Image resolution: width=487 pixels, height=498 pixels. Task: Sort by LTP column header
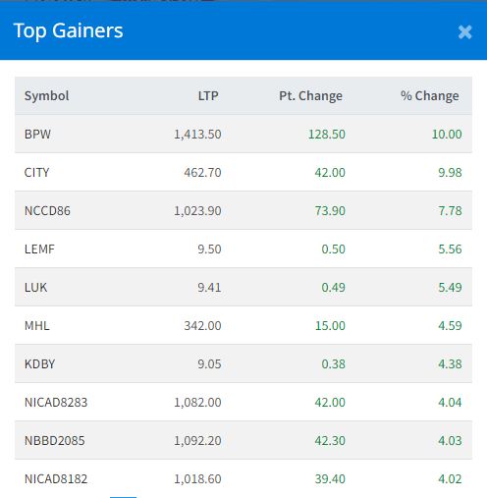point(208,96)
